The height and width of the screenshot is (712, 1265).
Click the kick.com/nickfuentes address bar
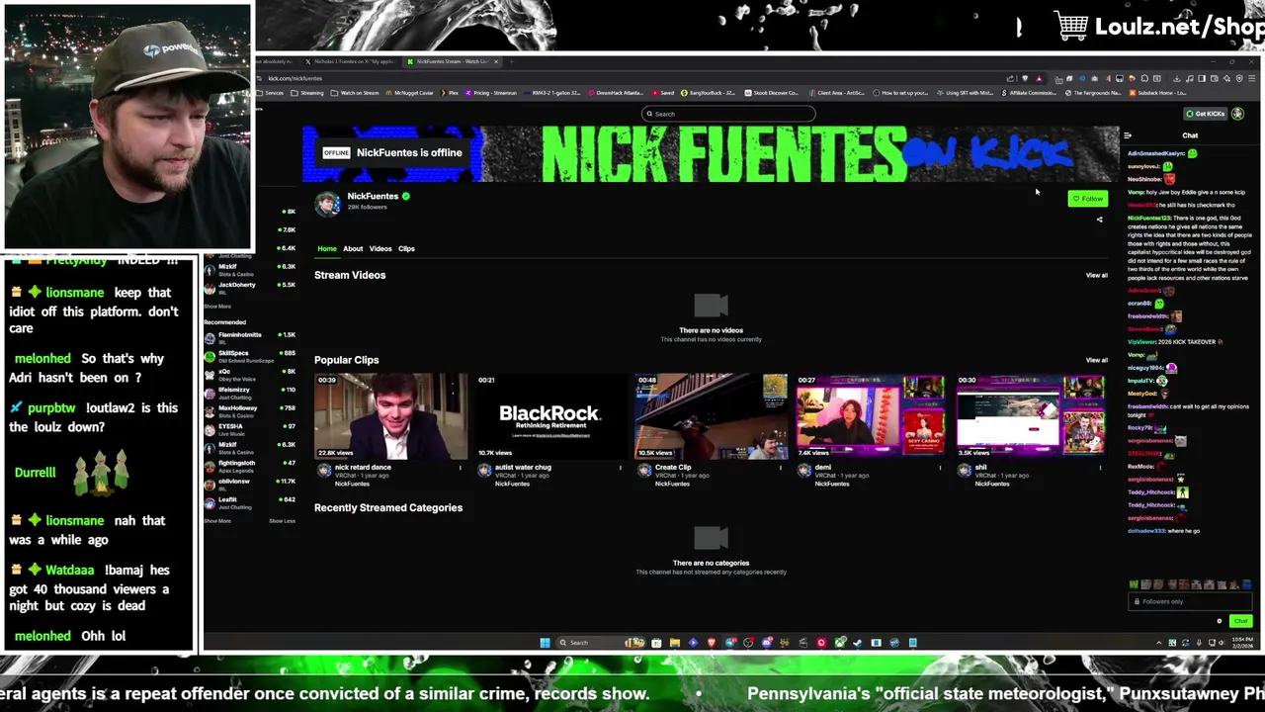(x=632, y=78)
